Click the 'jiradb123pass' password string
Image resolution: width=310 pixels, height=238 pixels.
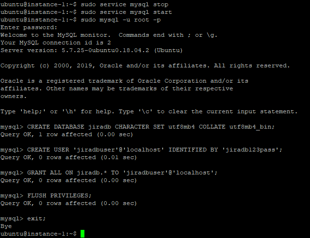pyautogui.click(x=250, y=150)
